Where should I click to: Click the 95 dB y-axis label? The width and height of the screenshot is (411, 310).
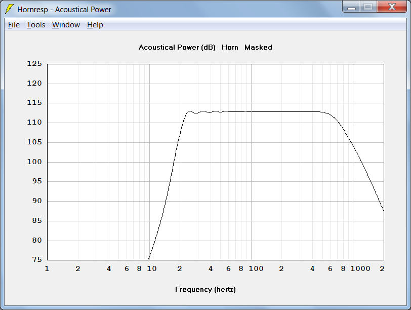click(x=37, y=181)
